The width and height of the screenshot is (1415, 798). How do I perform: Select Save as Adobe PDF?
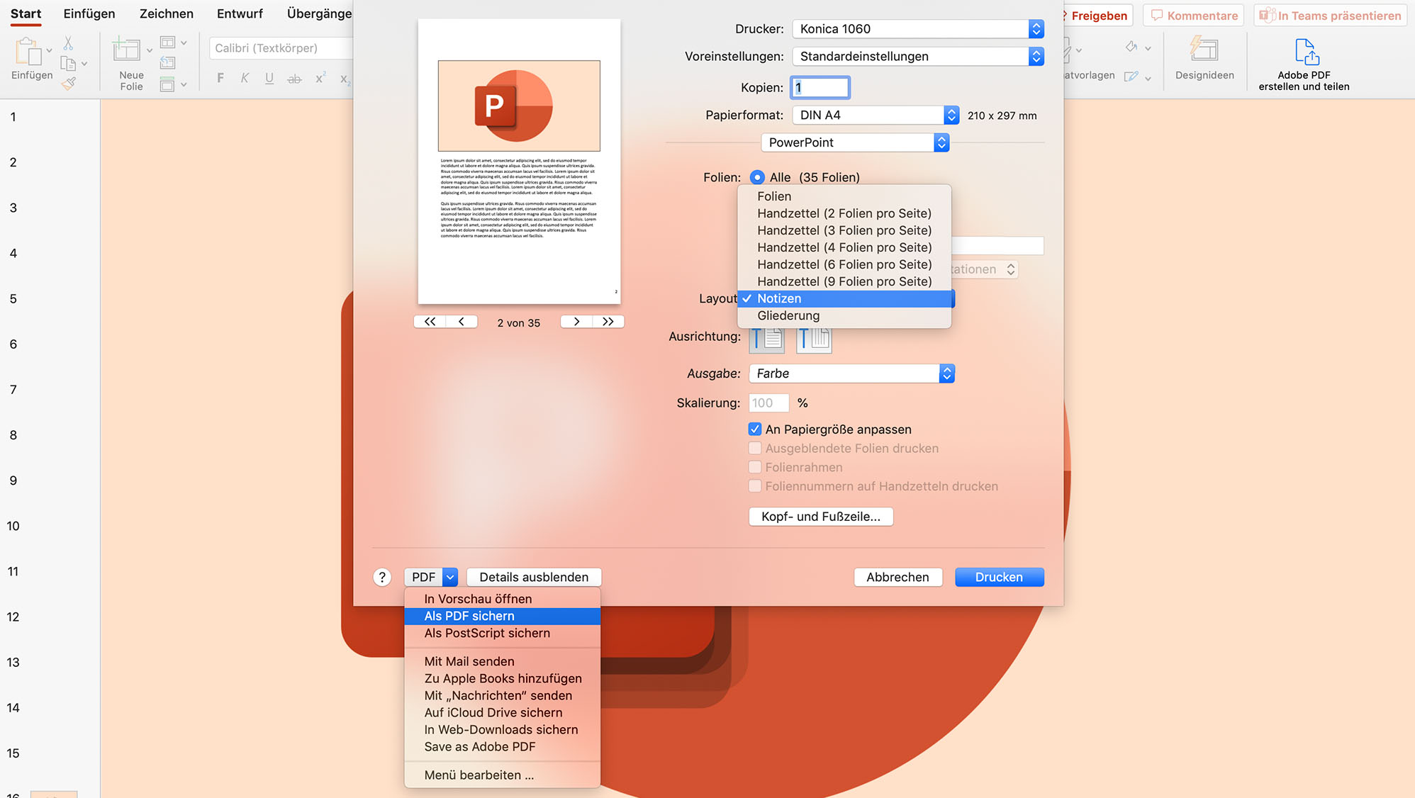(x=502, y=747)
